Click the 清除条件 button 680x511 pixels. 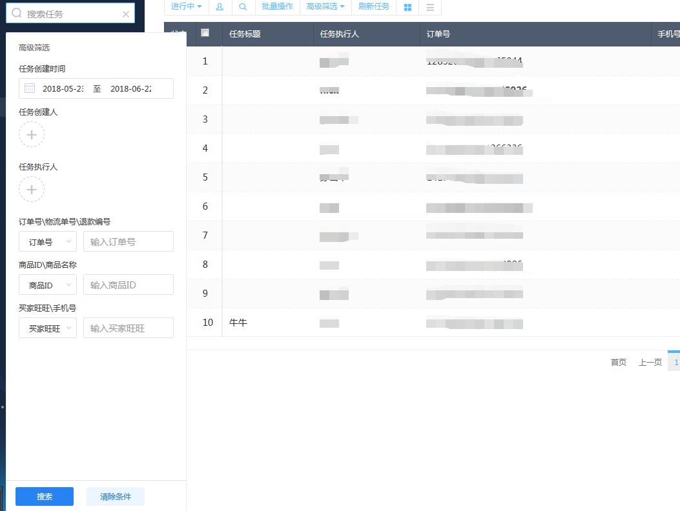[116, 497]
